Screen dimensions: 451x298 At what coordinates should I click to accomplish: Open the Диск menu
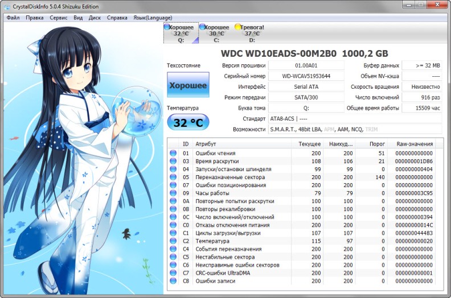95,18
